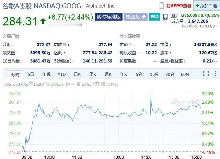Switch to the 月K chart tab

click(108, 74)
